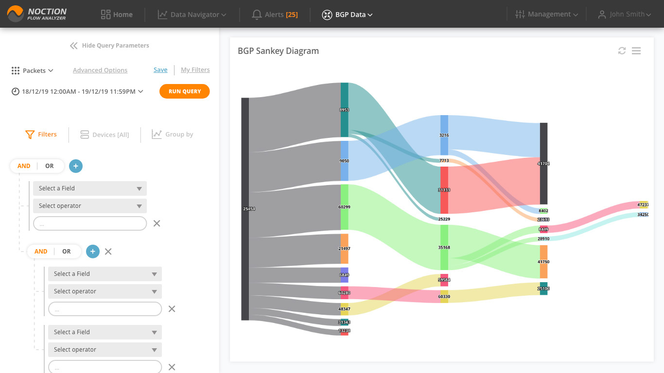Click the refresh icon on the Sankey diagram
The width and height of the screenshot is (664, 373).
tap(622, 51)
